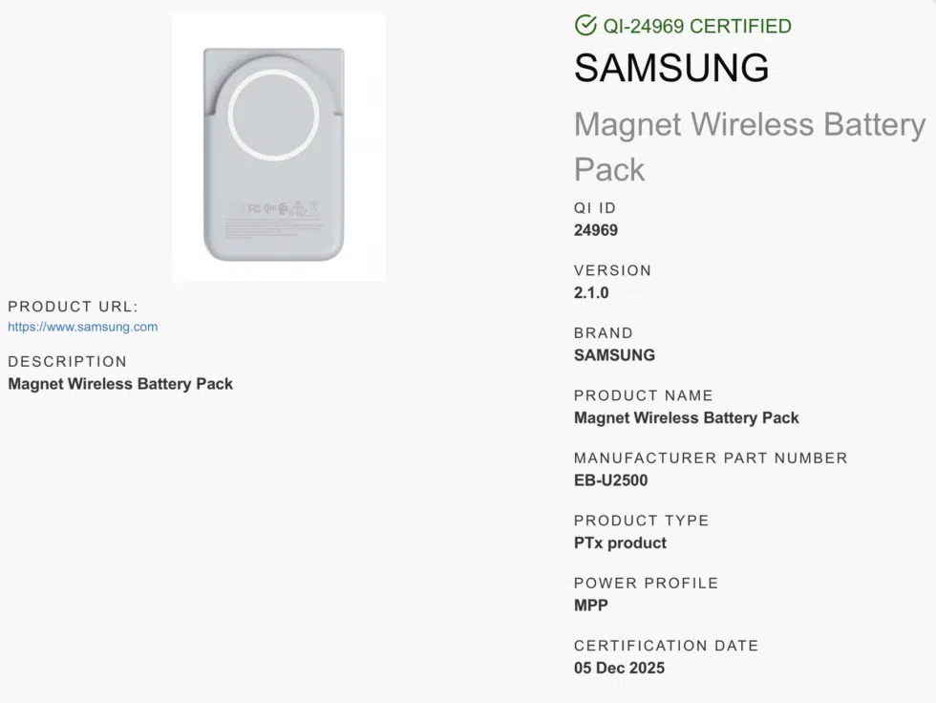Click the CERTIFICATION DATE label
Viewport: 936px width, 703px height.
(x=666, y=646)
